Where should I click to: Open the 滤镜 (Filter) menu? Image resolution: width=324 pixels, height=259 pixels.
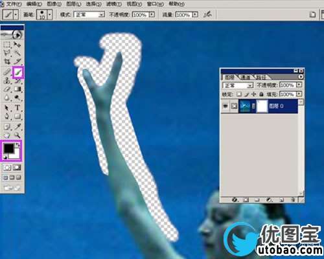[x=114, y=4]
